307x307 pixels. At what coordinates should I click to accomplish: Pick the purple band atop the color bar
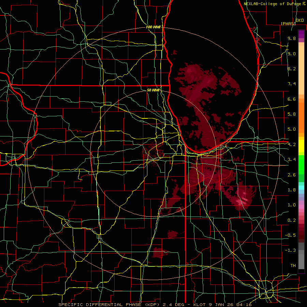301,34
